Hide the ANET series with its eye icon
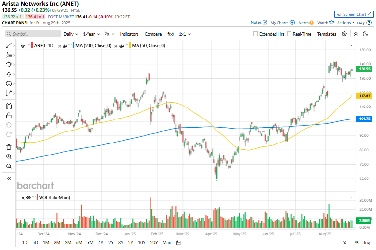Screen dimensions: 376x250 click(x=23, y=46)
